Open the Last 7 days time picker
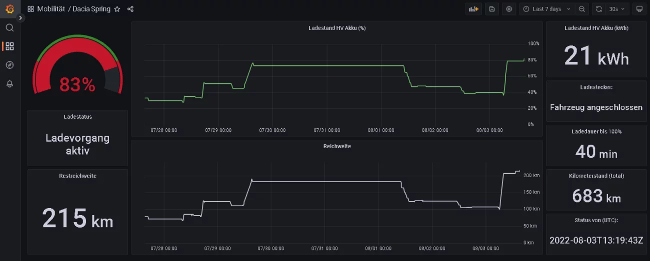 546,9
